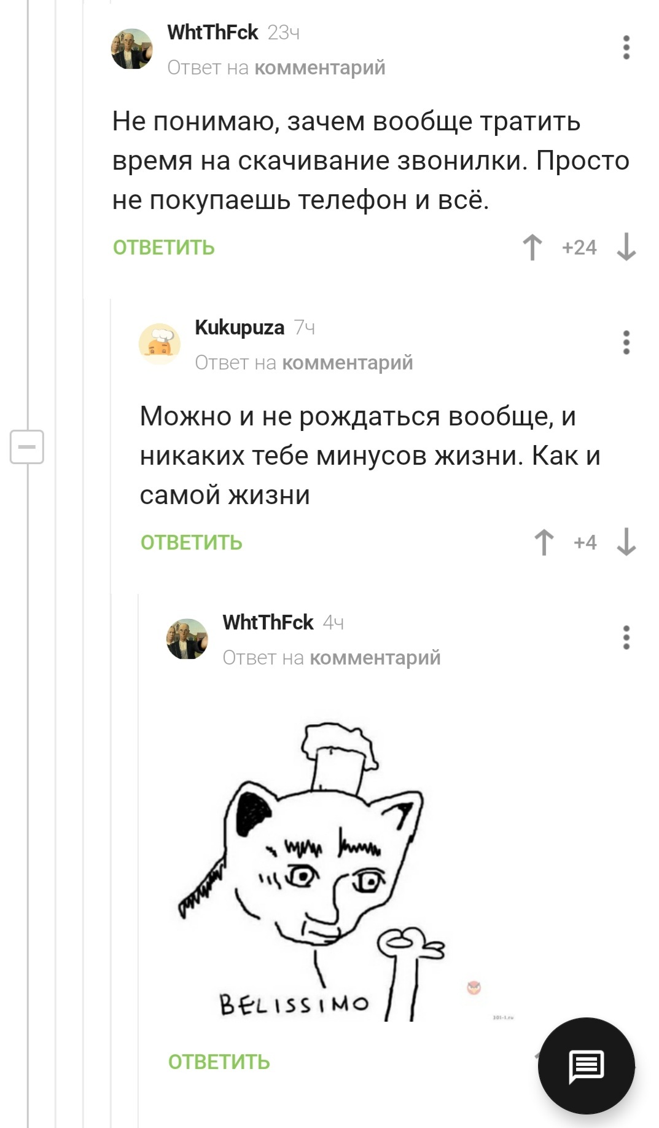Open three-dot menu on WhtThFck's first comment
Screen dimensions: 659x1128
[626, 48]
